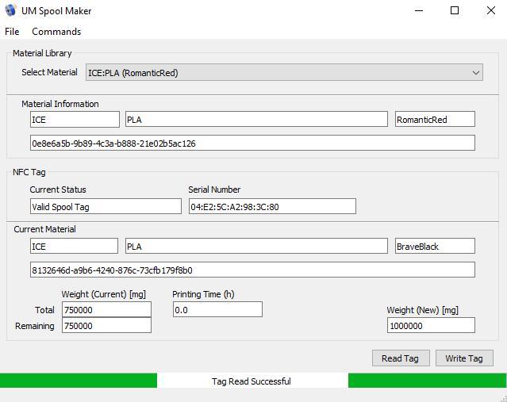Click the Weight (New) [mg] label

tap(423, 310)
